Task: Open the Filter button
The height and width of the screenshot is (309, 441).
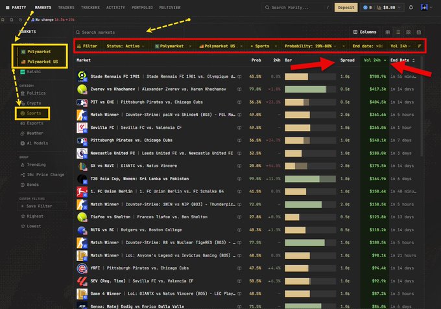Action: 87,46
